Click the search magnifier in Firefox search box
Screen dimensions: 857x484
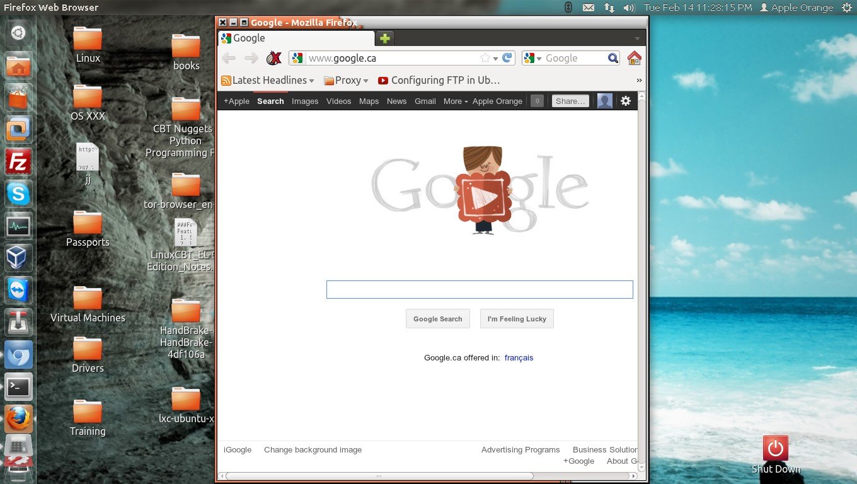tap(613, 58)
